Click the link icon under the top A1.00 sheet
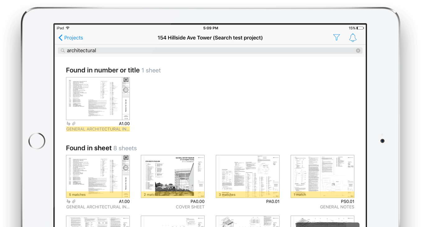This screenshot has width=421, height=227. point(68,124)
